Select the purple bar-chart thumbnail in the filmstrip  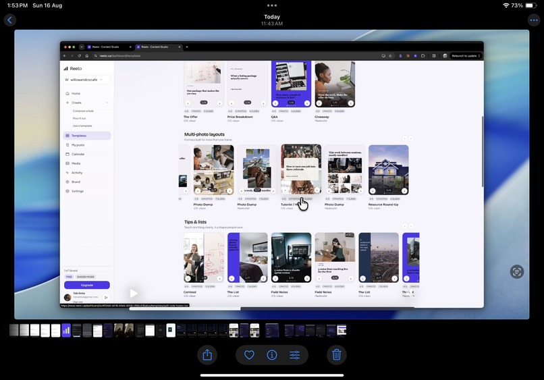(66, 330)
